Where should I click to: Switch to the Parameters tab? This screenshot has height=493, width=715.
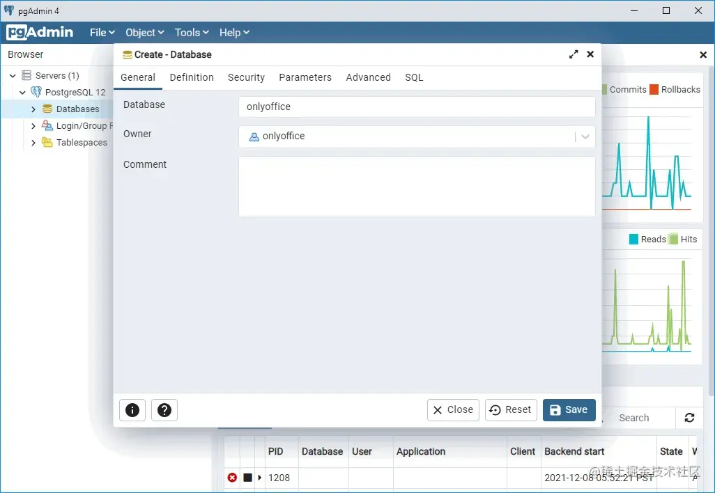click(x=305, y=77)
